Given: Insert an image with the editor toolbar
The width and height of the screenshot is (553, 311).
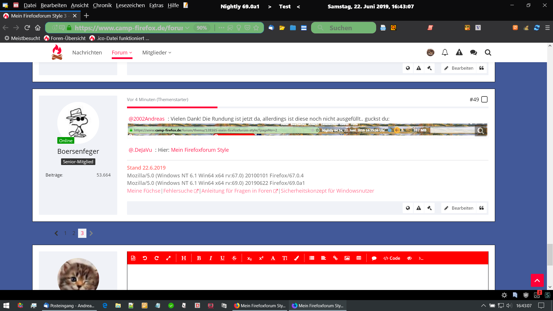Looking at the screenshot, I should point(347,258).
